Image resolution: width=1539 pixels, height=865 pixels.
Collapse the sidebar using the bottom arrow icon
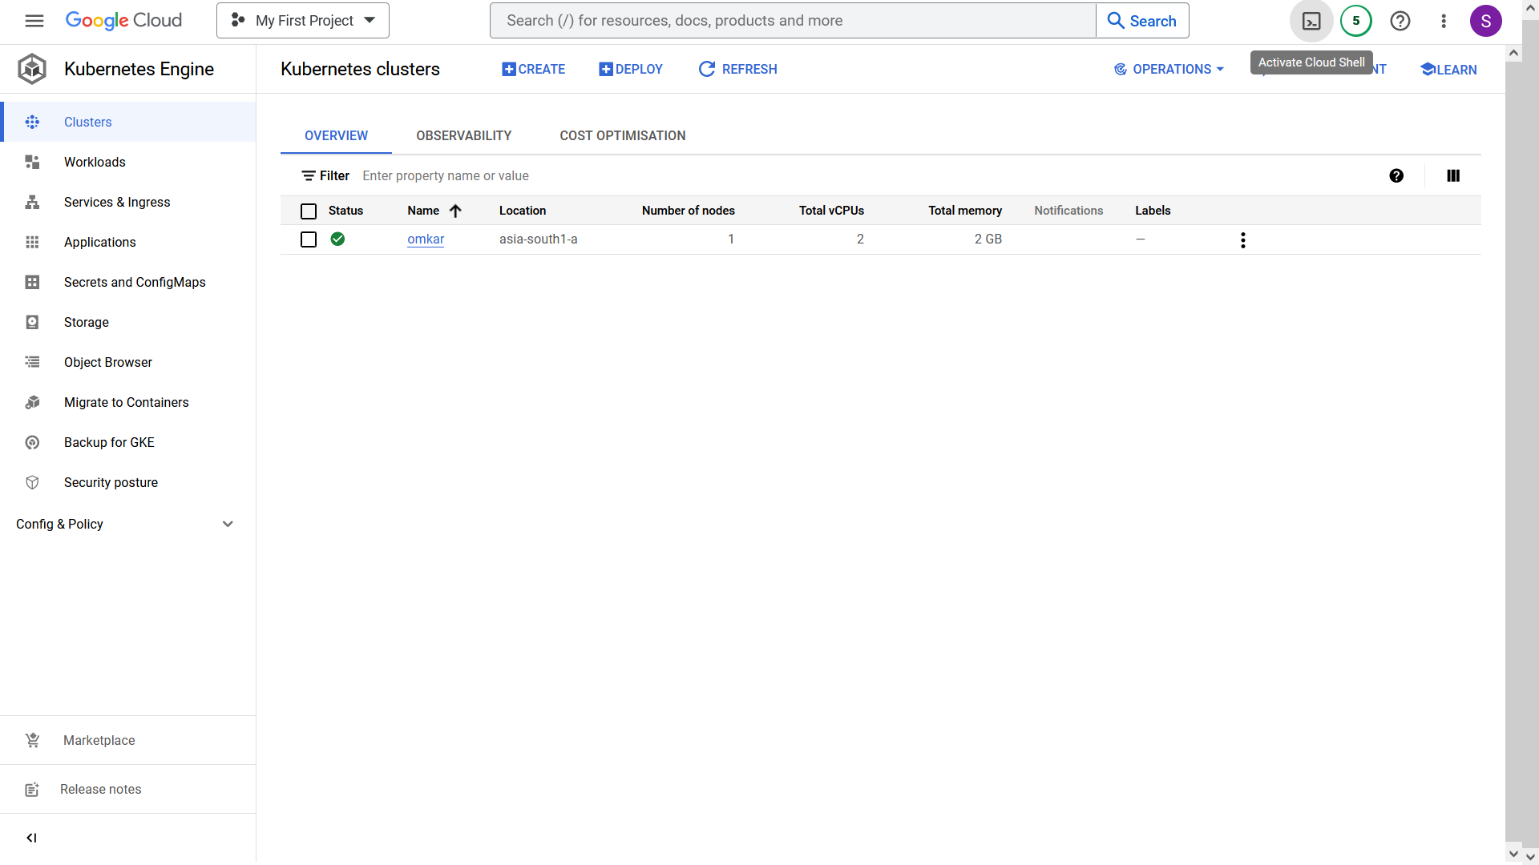(32, 838)
